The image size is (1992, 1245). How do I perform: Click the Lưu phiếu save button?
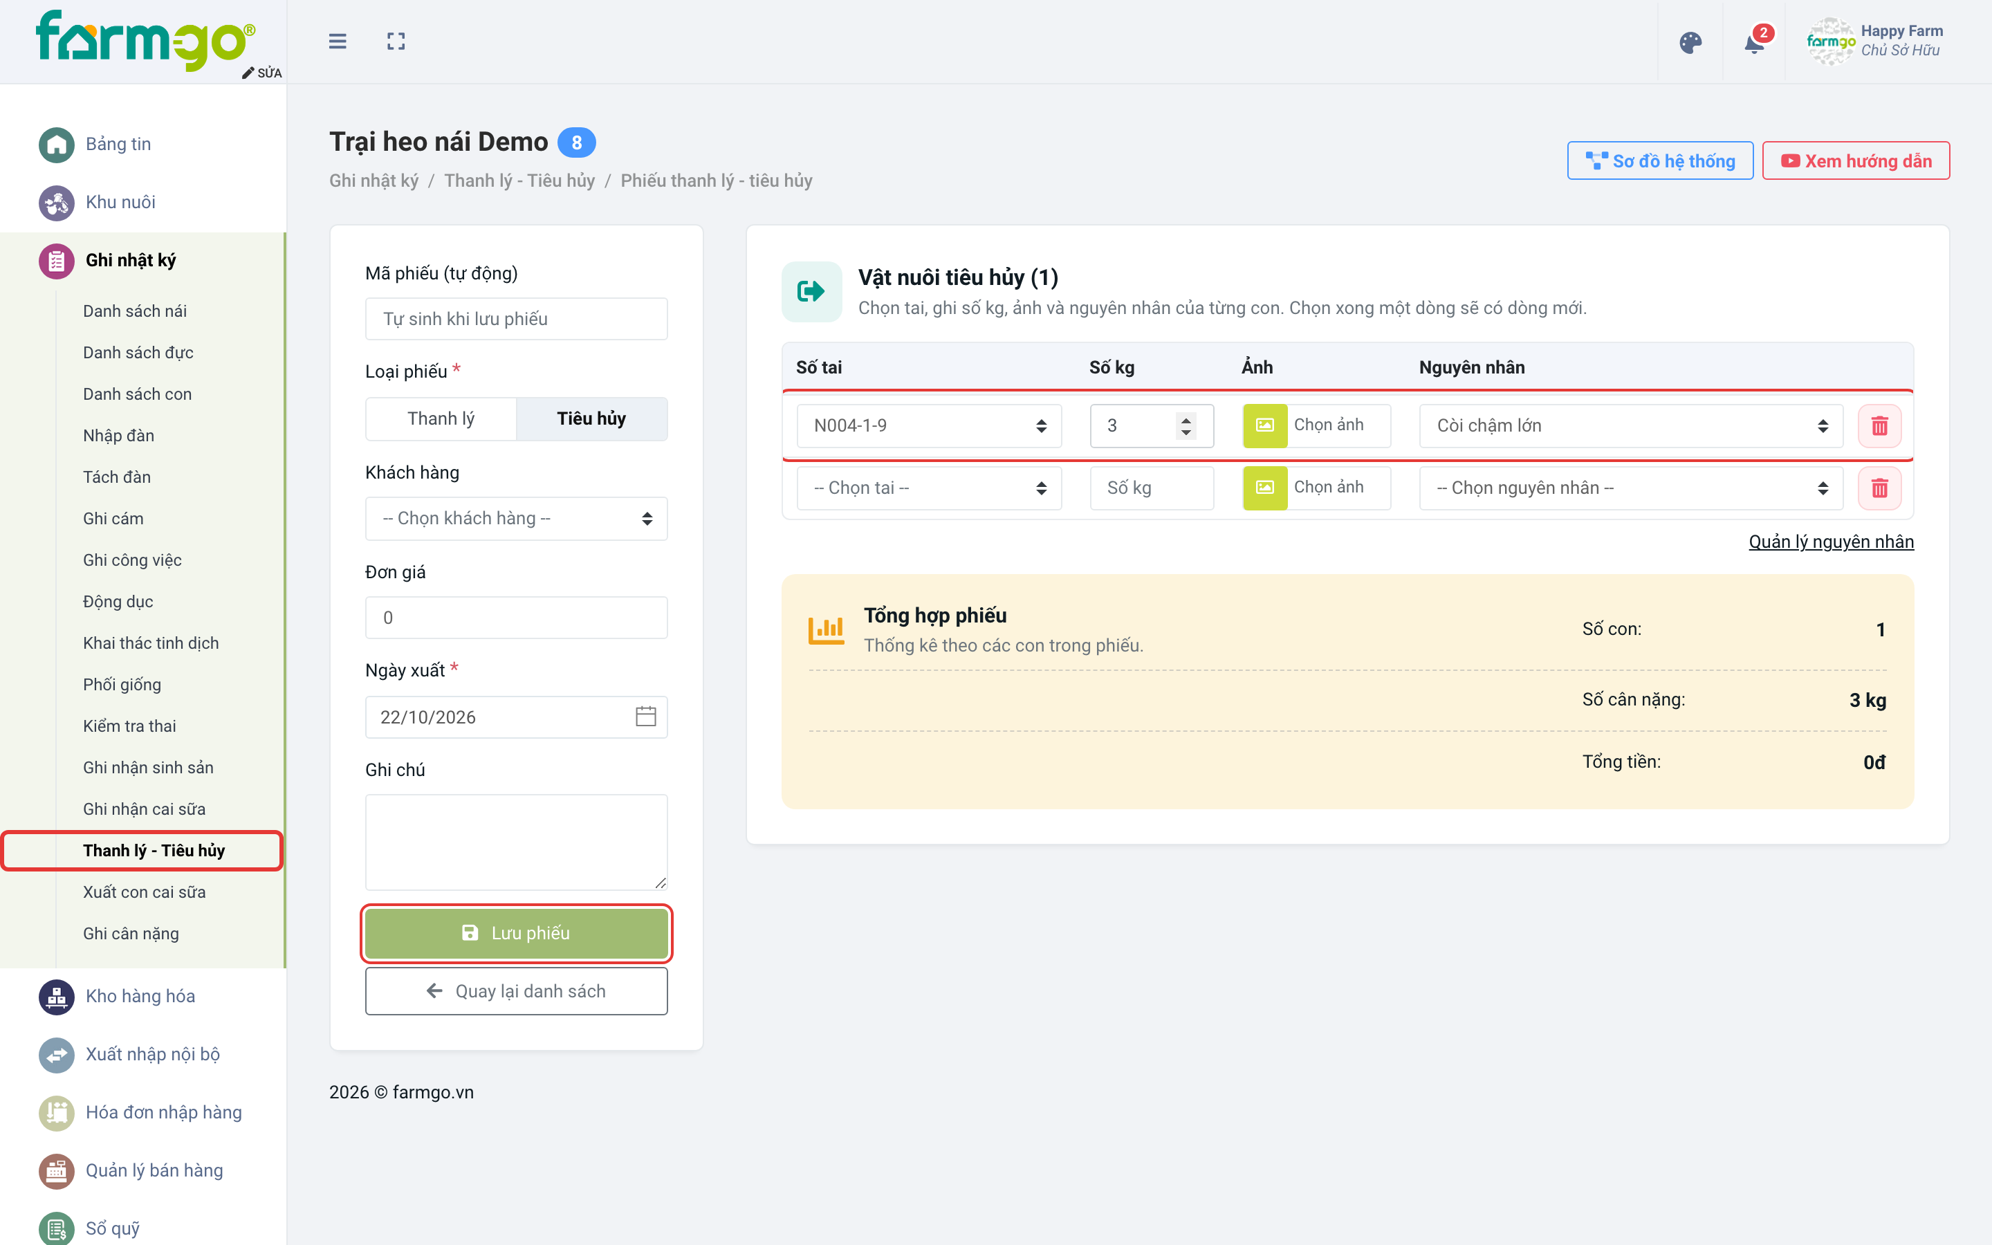pos(516,933)
